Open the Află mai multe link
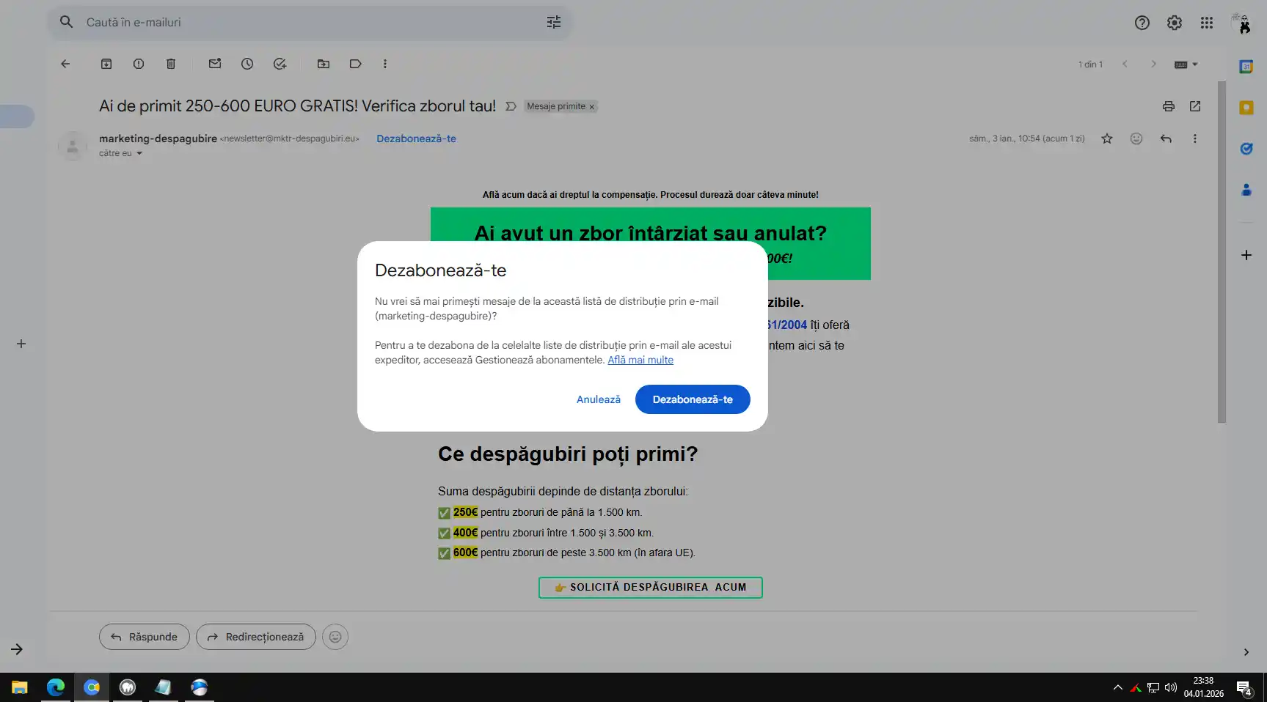The height and width of the screenshot is (702, 1267). point(640,360)
